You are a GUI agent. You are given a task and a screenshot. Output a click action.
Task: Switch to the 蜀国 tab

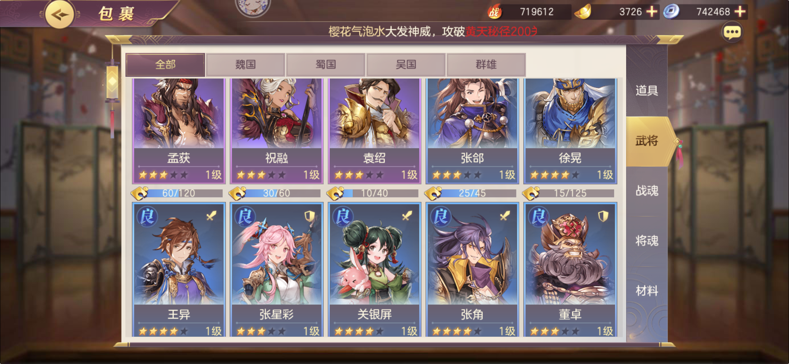pos(326,64)
